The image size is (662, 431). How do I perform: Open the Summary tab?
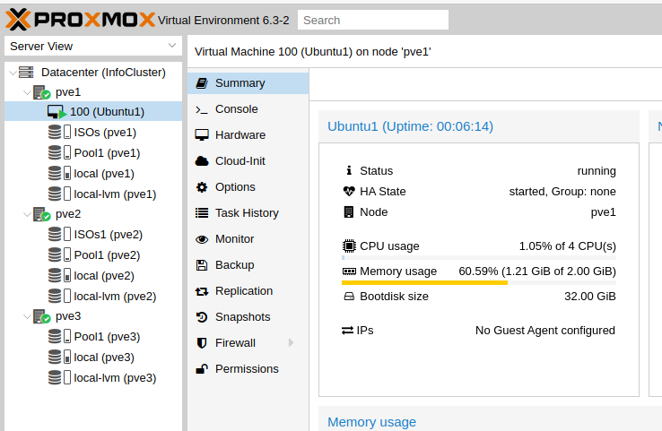point(248,83)
